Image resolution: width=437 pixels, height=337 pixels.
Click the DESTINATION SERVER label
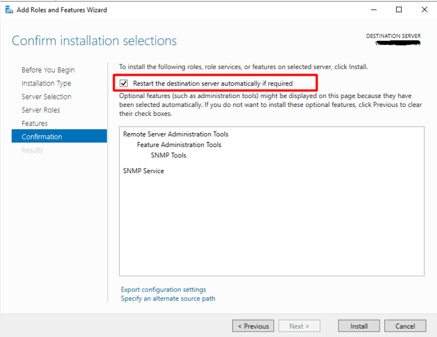click(393, 36)
